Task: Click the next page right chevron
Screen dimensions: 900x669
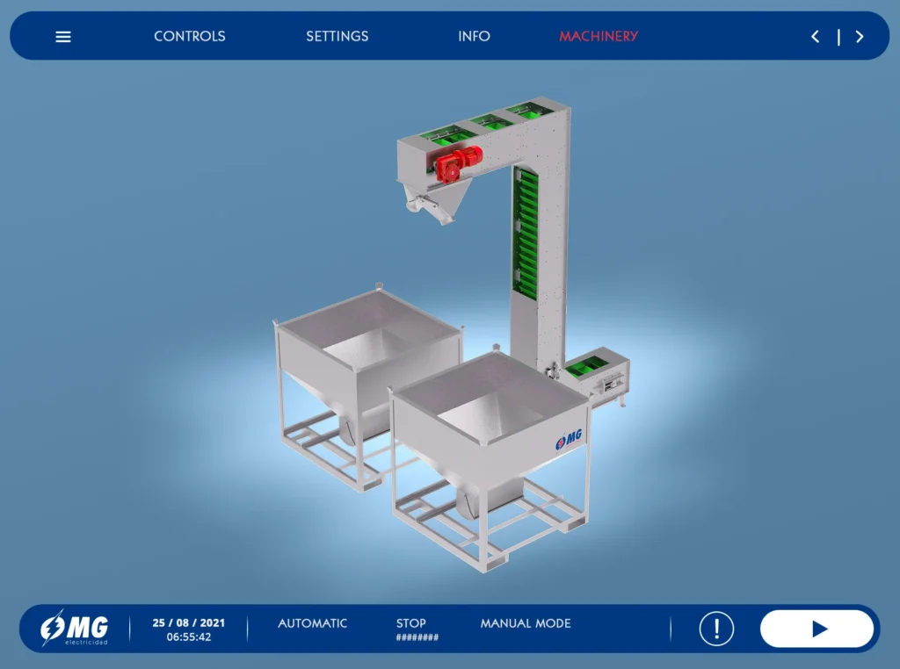Action: tap(860, 37)
